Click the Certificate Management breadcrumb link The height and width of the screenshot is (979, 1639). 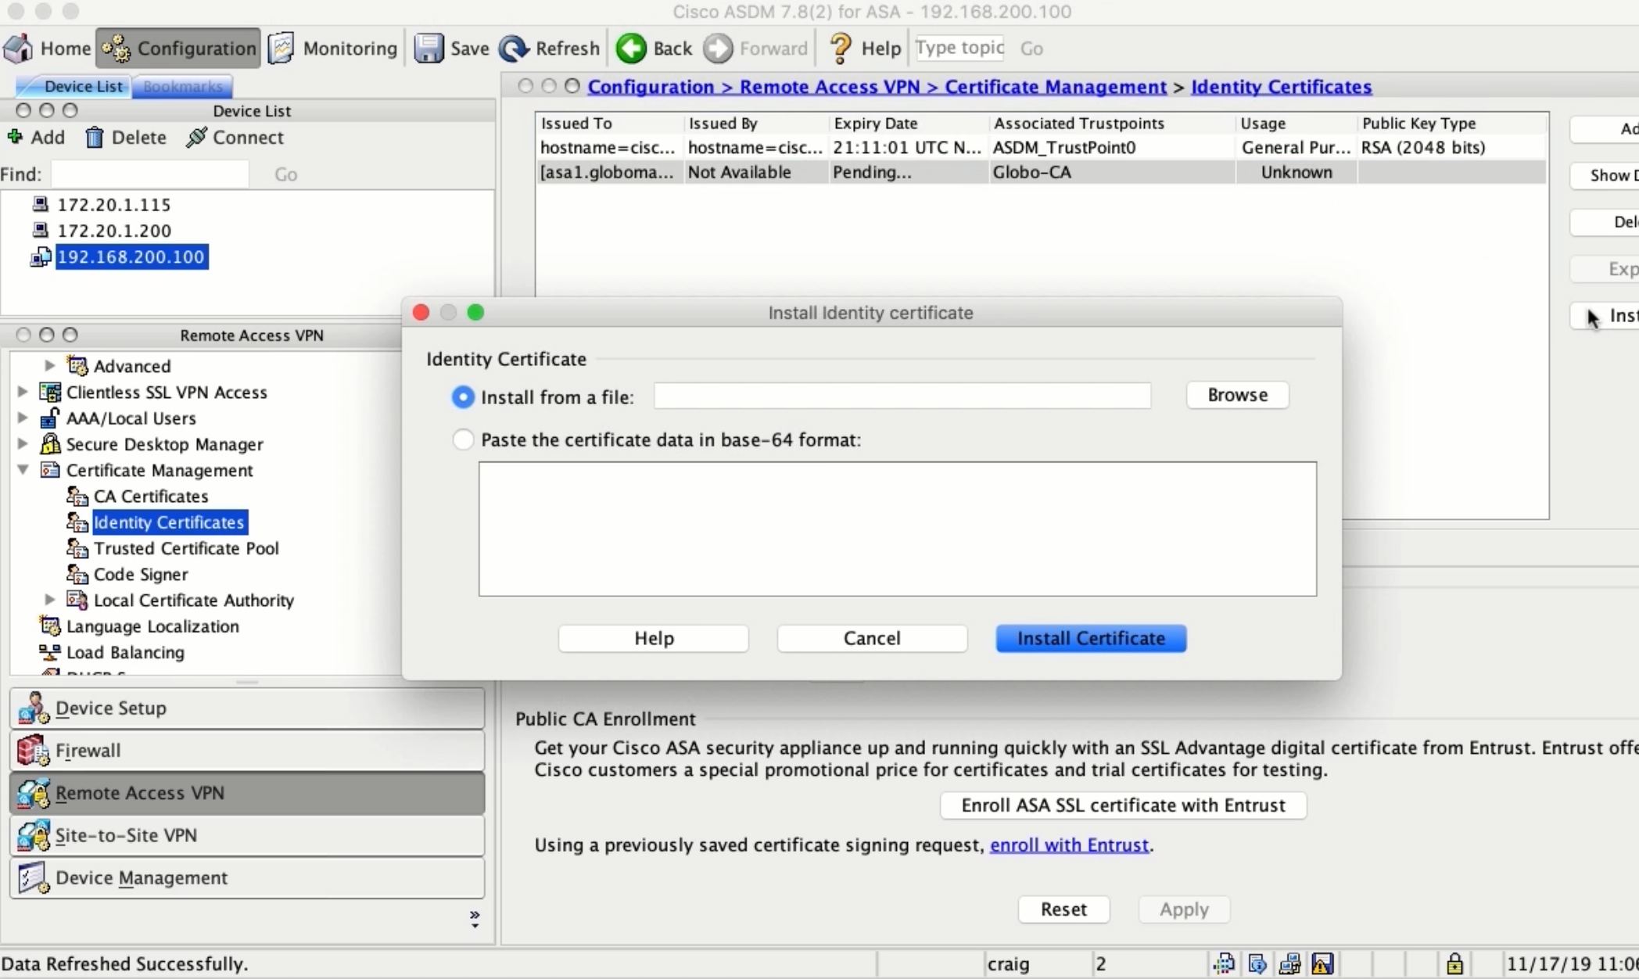coord(1056,87)
